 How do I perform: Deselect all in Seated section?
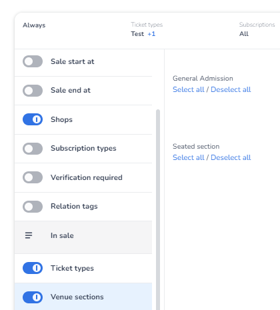(231, 157)
